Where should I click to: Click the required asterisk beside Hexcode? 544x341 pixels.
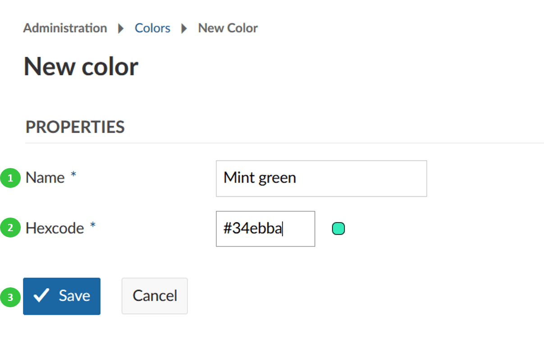tap(92, 227)
